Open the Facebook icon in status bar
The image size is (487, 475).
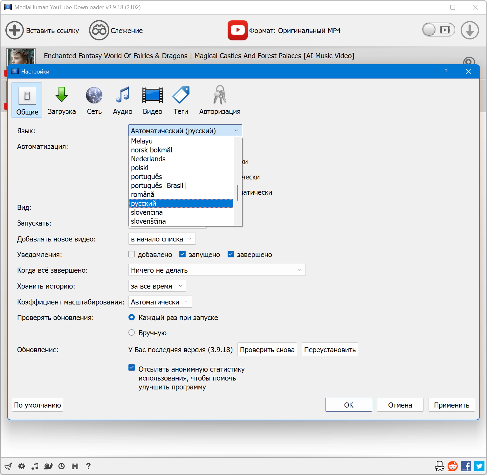[466, 466]
